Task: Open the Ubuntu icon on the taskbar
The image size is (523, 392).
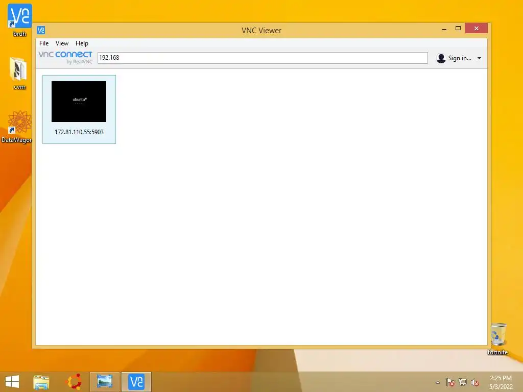Action: pyautogui.click(x=75, y=382)
